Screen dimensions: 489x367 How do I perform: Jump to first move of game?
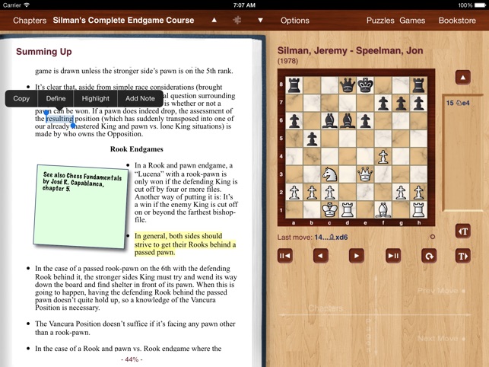click(x=284, y=256)
